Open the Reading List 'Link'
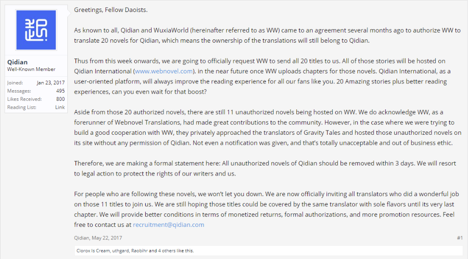Viewport: 468px width, 259px height. (60, 107)
